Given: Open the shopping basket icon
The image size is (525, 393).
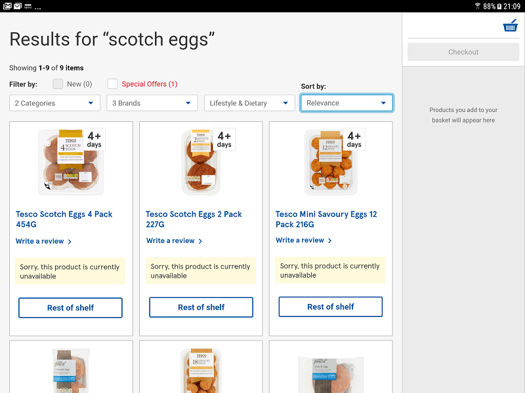Looking at the screenshot, I should click(x=511, y=25).
